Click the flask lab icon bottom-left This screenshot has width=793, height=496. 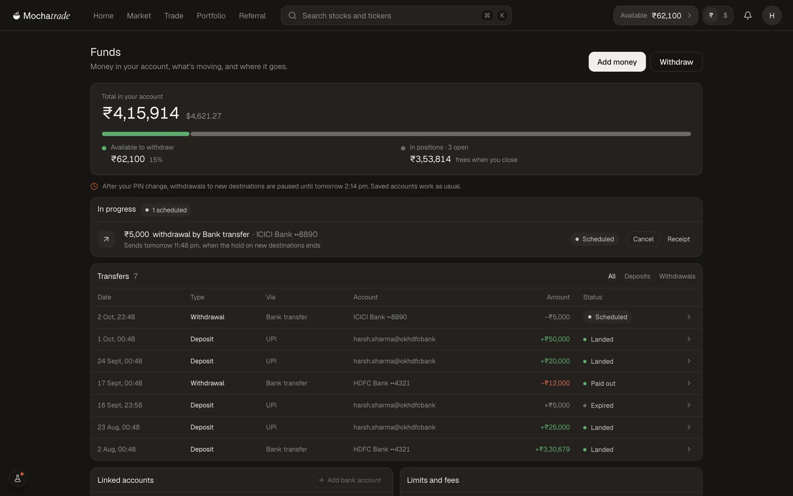click(17, 478)
